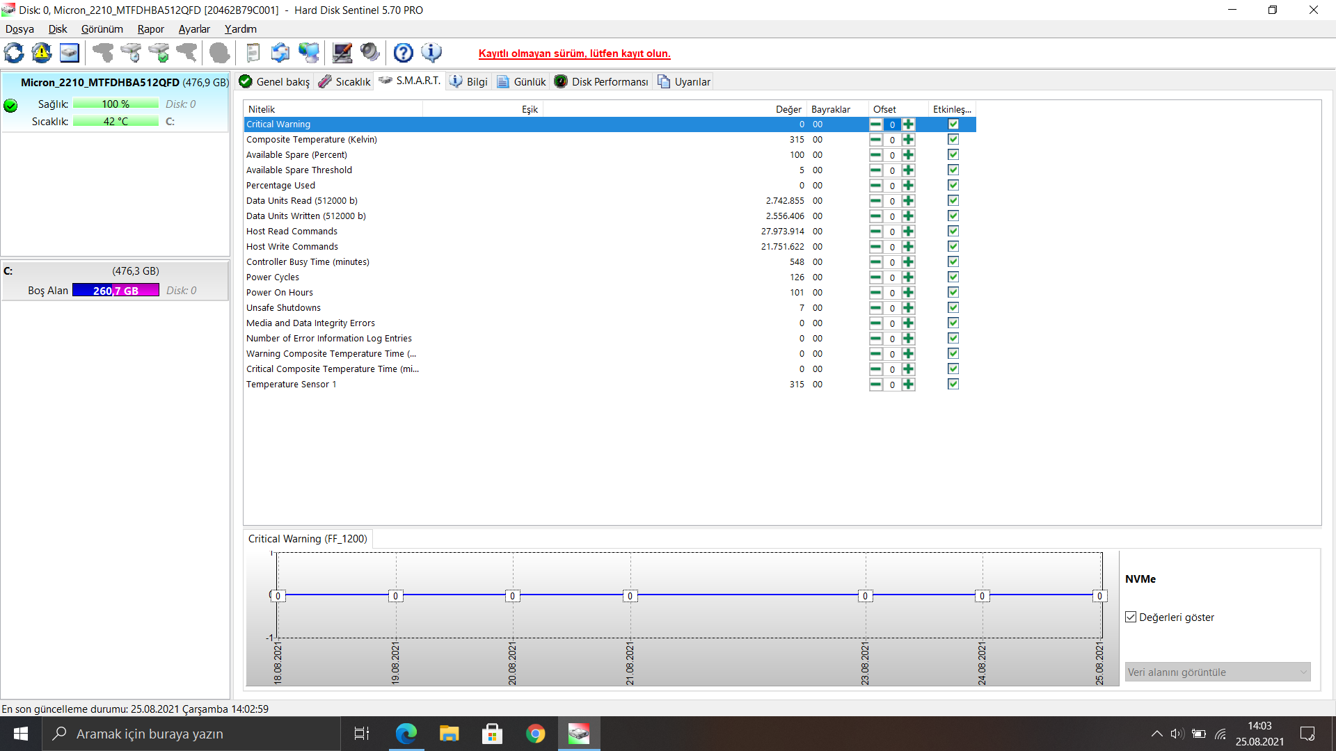Screen dimensions: 1336x751
Task: Click the report document toolbar icon
Action: (253, 53)
